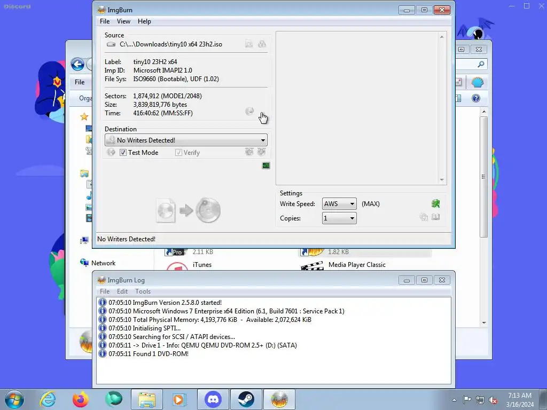
Task: Click the binoculars search icon in Source
Action: click(x=262, y=44)
